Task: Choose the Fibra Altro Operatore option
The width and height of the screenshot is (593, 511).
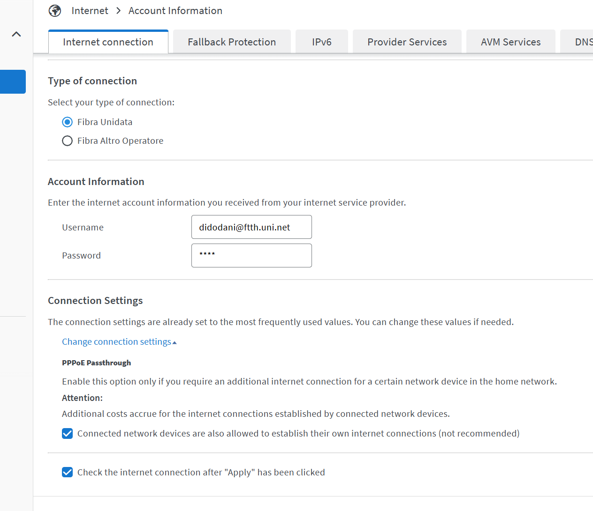Action: coord(68,141)
